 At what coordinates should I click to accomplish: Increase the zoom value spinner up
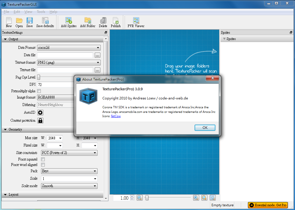[x=132, y=197]
